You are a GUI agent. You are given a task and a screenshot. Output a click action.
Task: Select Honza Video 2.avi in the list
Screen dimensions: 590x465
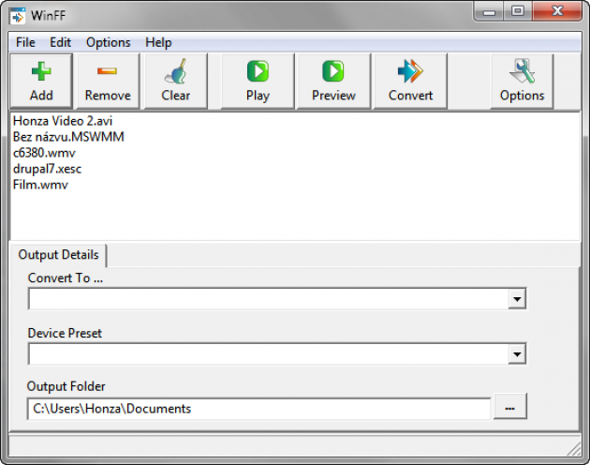tap(63, 121)
